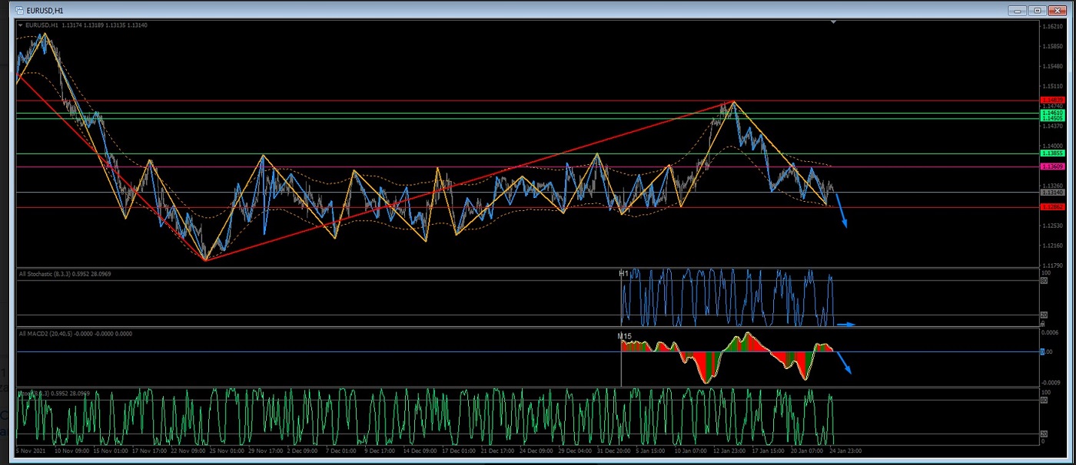1076x465 pixels.
Task: Click the red 1.12862 price level label
Action: [x=1051, y=207]
